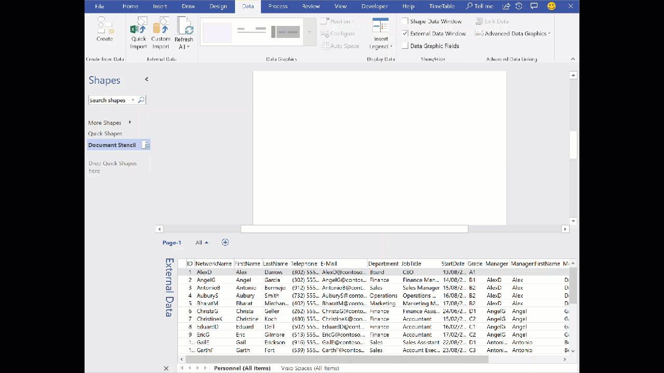664x373 pixels.
Task: Uncheck the External Data Window checkbox
Action: point(405,34)
